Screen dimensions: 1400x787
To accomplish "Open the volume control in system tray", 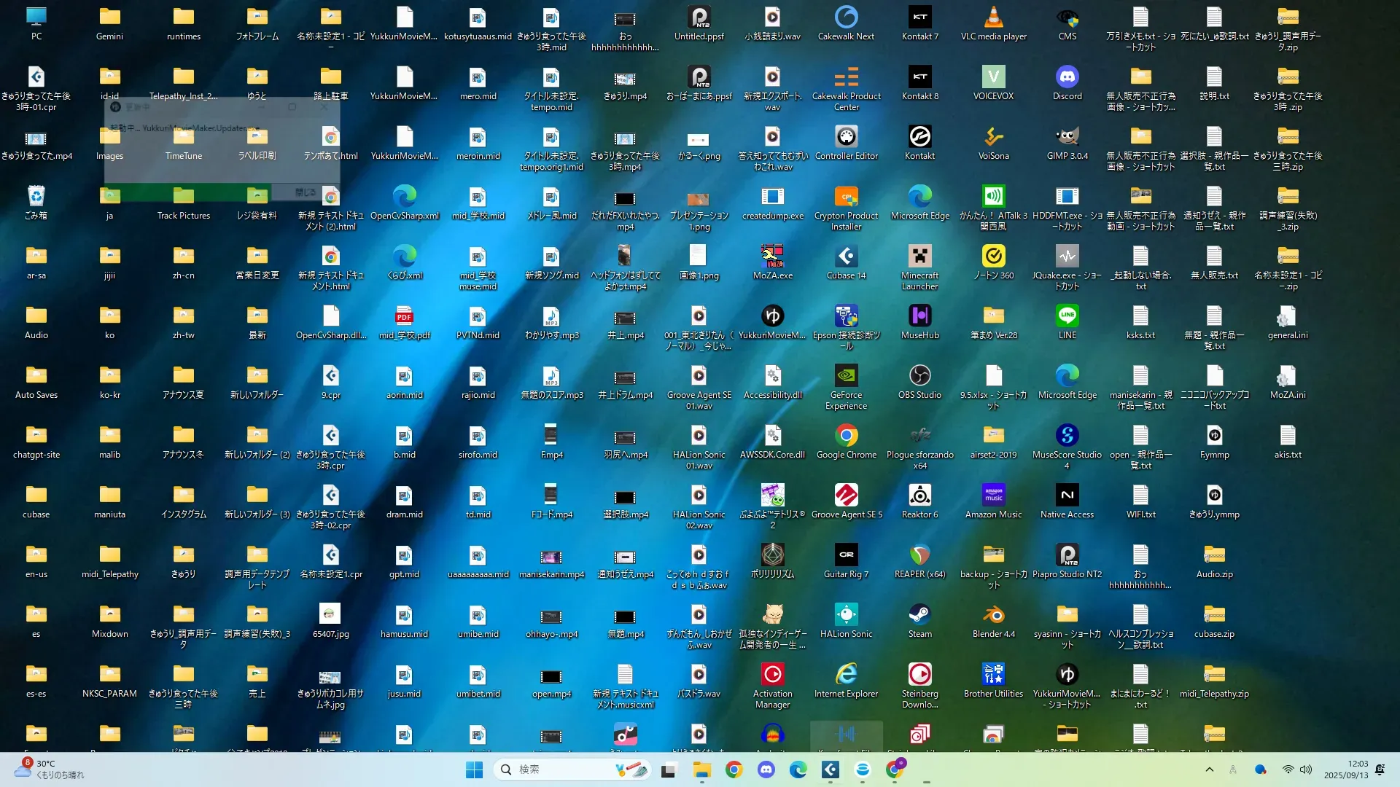I will (x=1305, y=770).
